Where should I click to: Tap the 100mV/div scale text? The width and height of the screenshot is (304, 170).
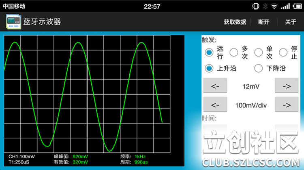click(x=251, y=105)
